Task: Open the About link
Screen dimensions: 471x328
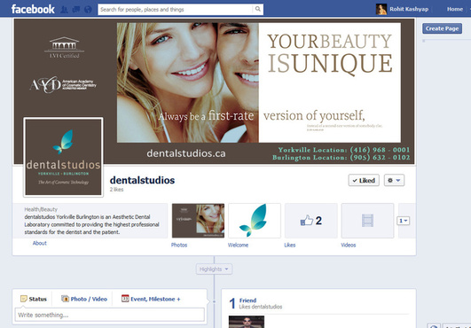Action: [x=40, y=243]
